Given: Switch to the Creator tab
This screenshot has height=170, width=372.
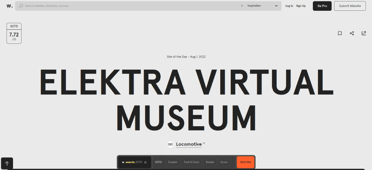Looking at the screenshot, I should tap(173, 162).
